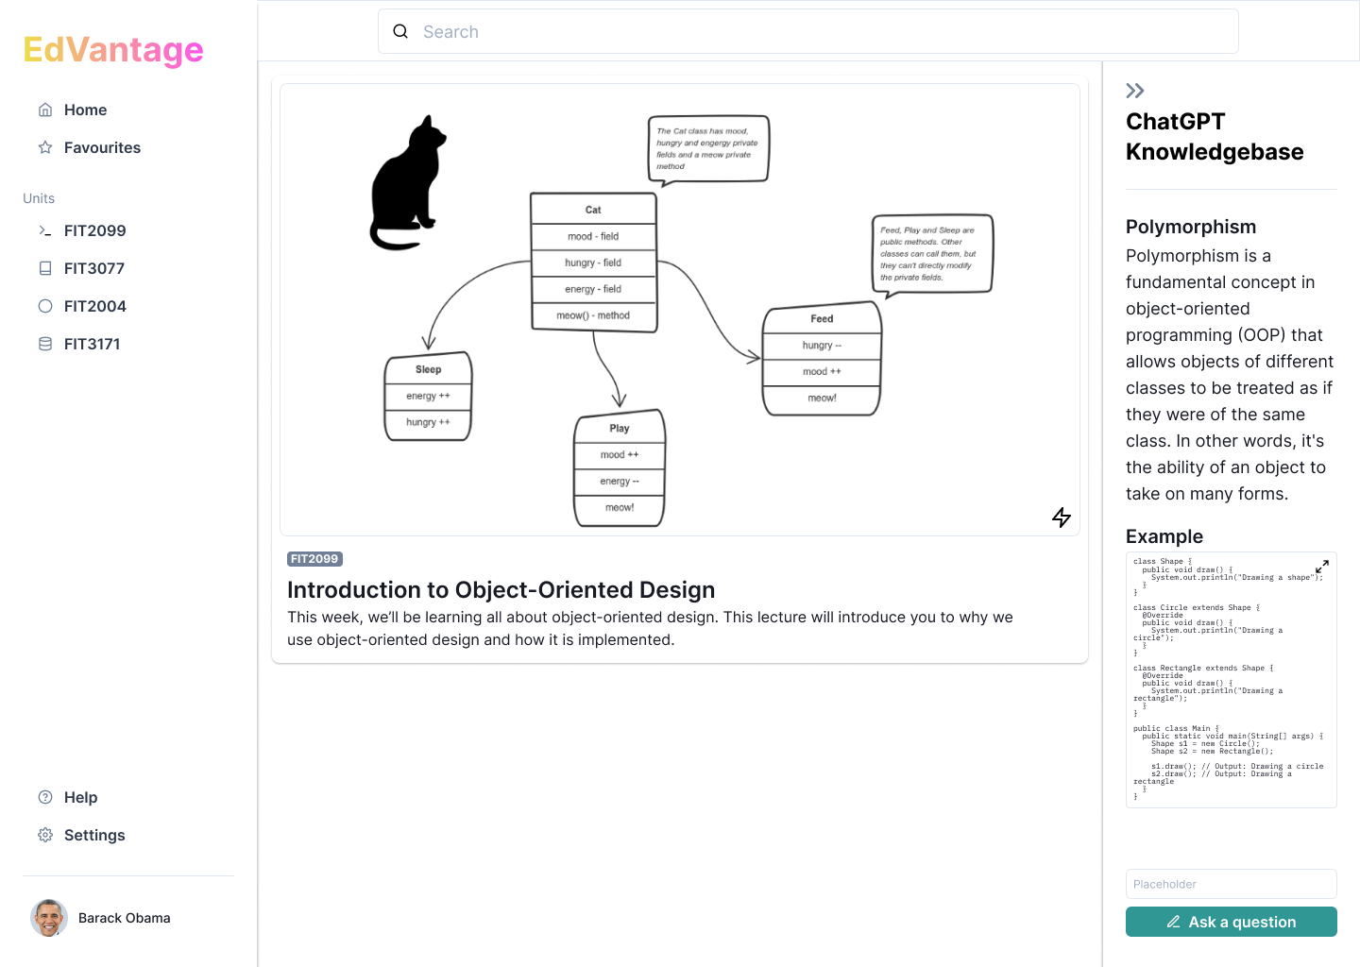This screenshot has width=1360, height=967.
Task: Click the FIT2099 terminal icon
Action: (45, 230)
